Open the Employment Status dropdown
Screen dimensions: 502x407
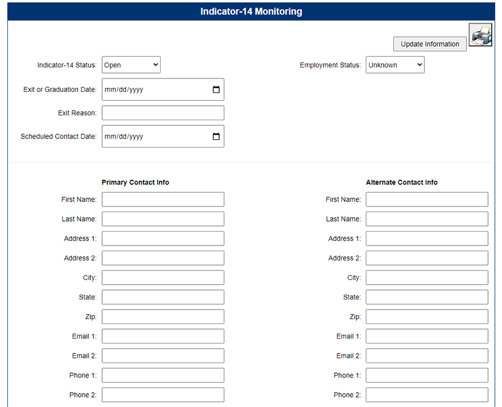coord(395,65)
